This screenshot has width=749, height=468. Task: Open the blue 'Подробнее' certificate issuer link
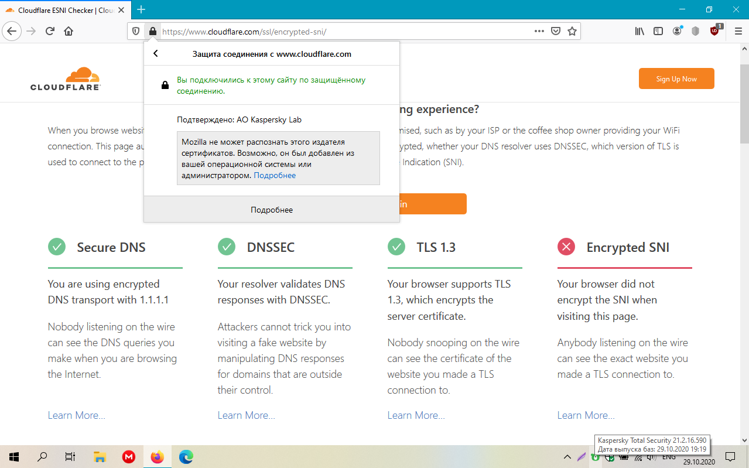point(275,175)
